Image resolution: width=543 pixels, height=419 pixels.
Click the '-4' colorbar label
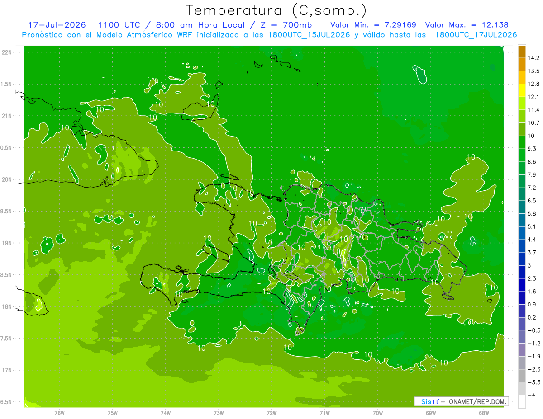(x=531, y=395)
